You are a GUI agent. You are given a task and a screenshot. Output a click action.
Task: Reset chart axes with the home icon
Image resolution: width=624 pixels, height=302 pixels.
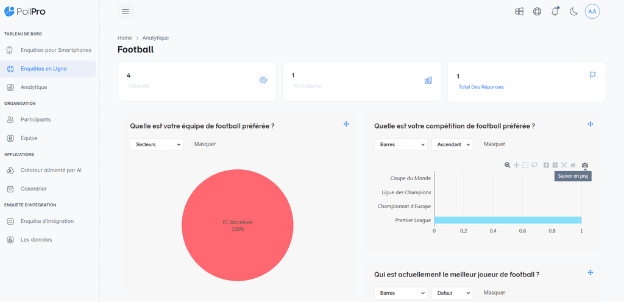(573, 165)
